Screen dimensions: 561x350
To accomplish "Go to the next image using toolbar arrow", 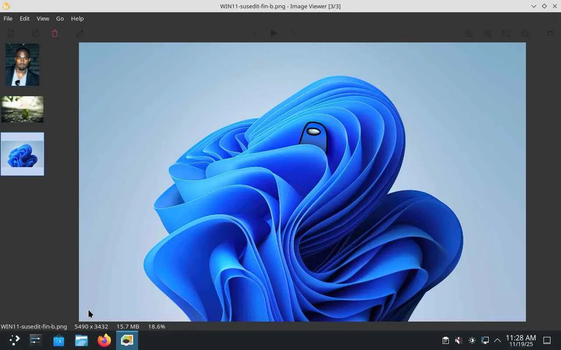I will pos(293,33).
